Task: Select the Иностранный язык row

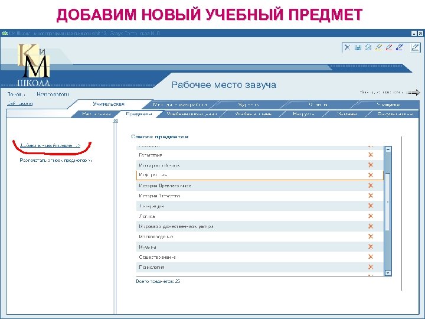Action: click(260, 165)
